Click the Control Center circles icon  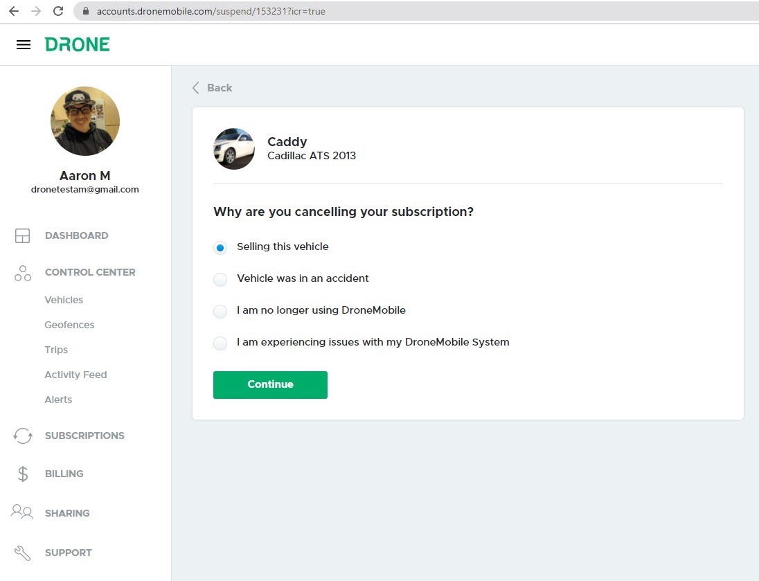point(23,273)
